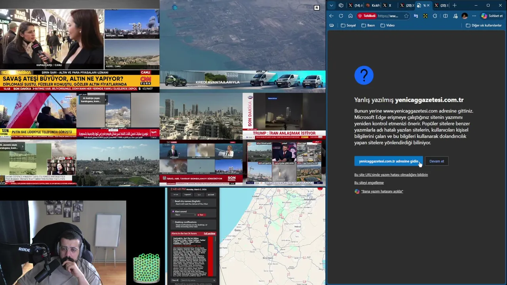507x285 pixels.
Task: Reload the page in Edge
Action: point(341,16)
